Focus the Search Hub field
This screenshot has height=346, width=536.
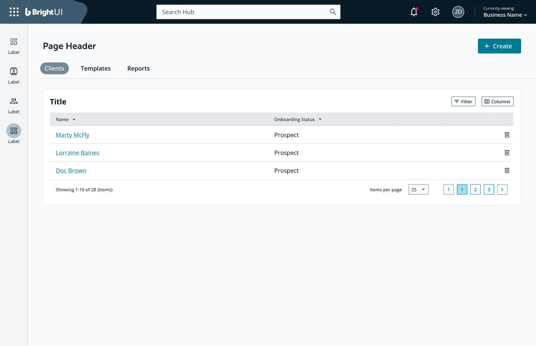pos(248,12)
